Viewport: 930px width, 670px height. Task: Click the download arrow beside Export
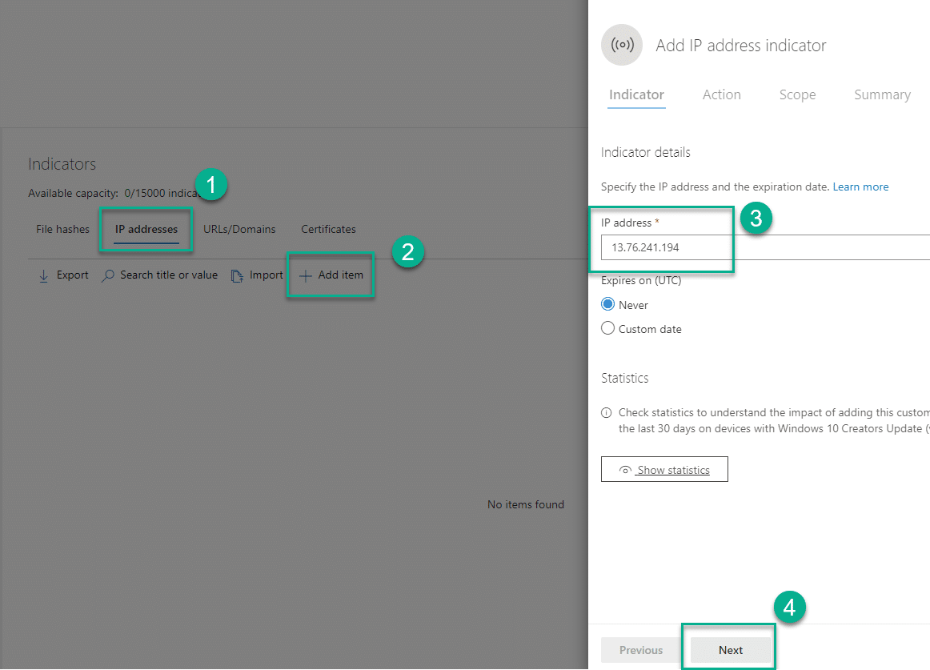click(x=42, y=275)
